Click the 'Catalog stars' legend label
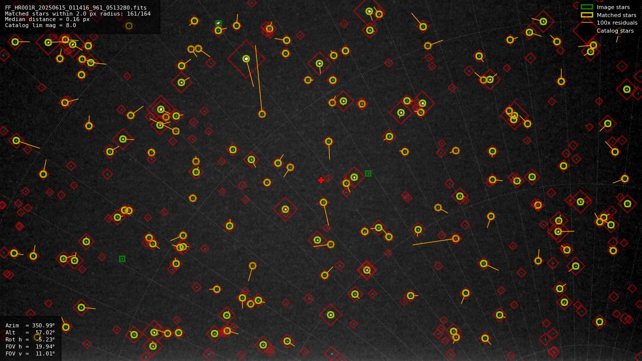This screenshot has width=642, height=361. pos(615,31)
